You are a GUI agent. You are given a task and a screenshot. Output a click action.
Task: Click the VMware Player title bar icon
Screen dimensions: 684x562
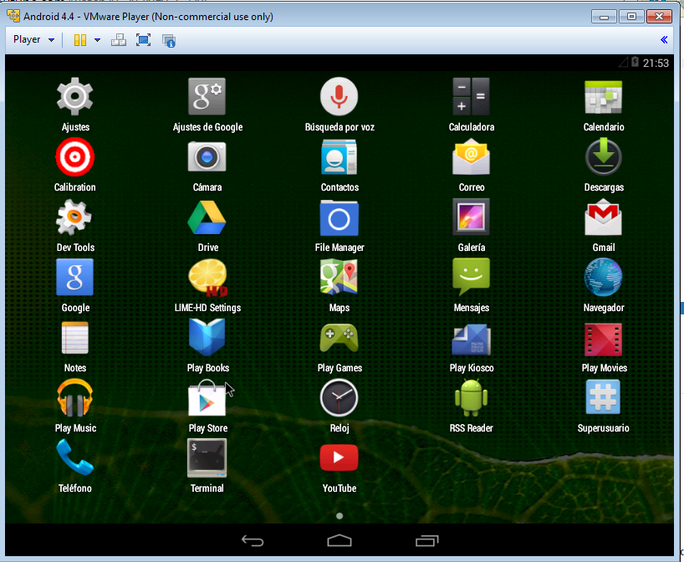point(13,16)
